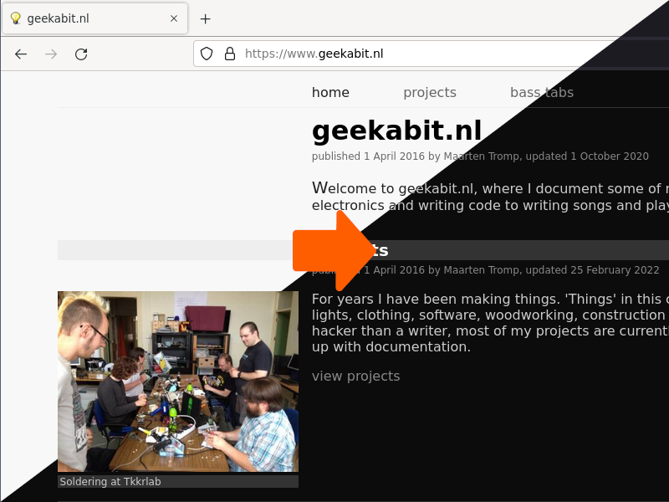Follow the view projects link

pyautogui.click(x=356, y=376)
